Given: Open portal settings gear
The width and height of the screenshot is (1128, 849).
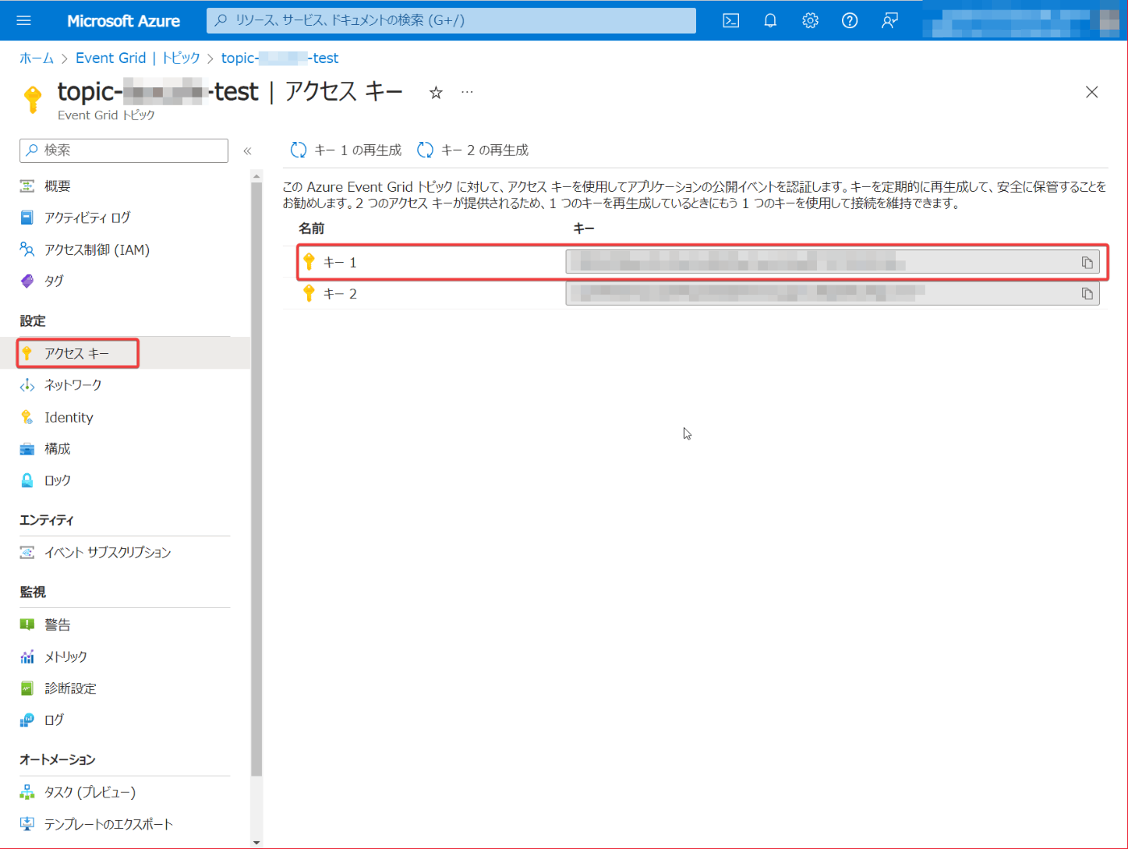Looking at the screenshot, I should 810,21.
